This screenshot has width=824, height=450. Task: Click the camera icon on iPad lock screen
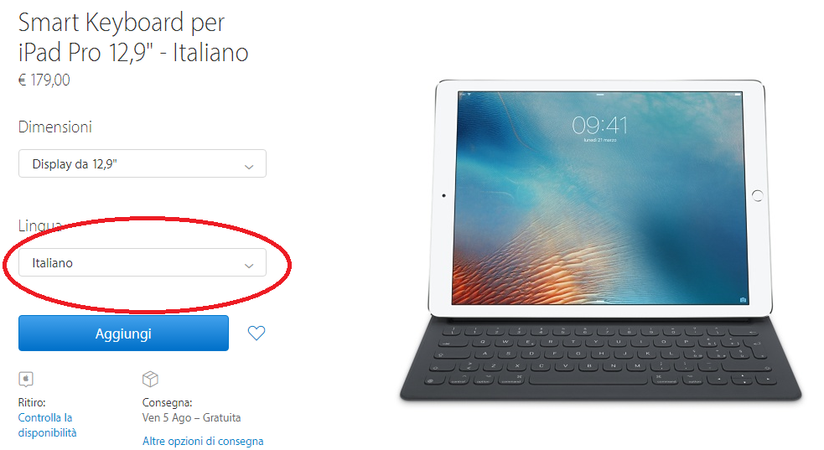[x=743, y=300]
